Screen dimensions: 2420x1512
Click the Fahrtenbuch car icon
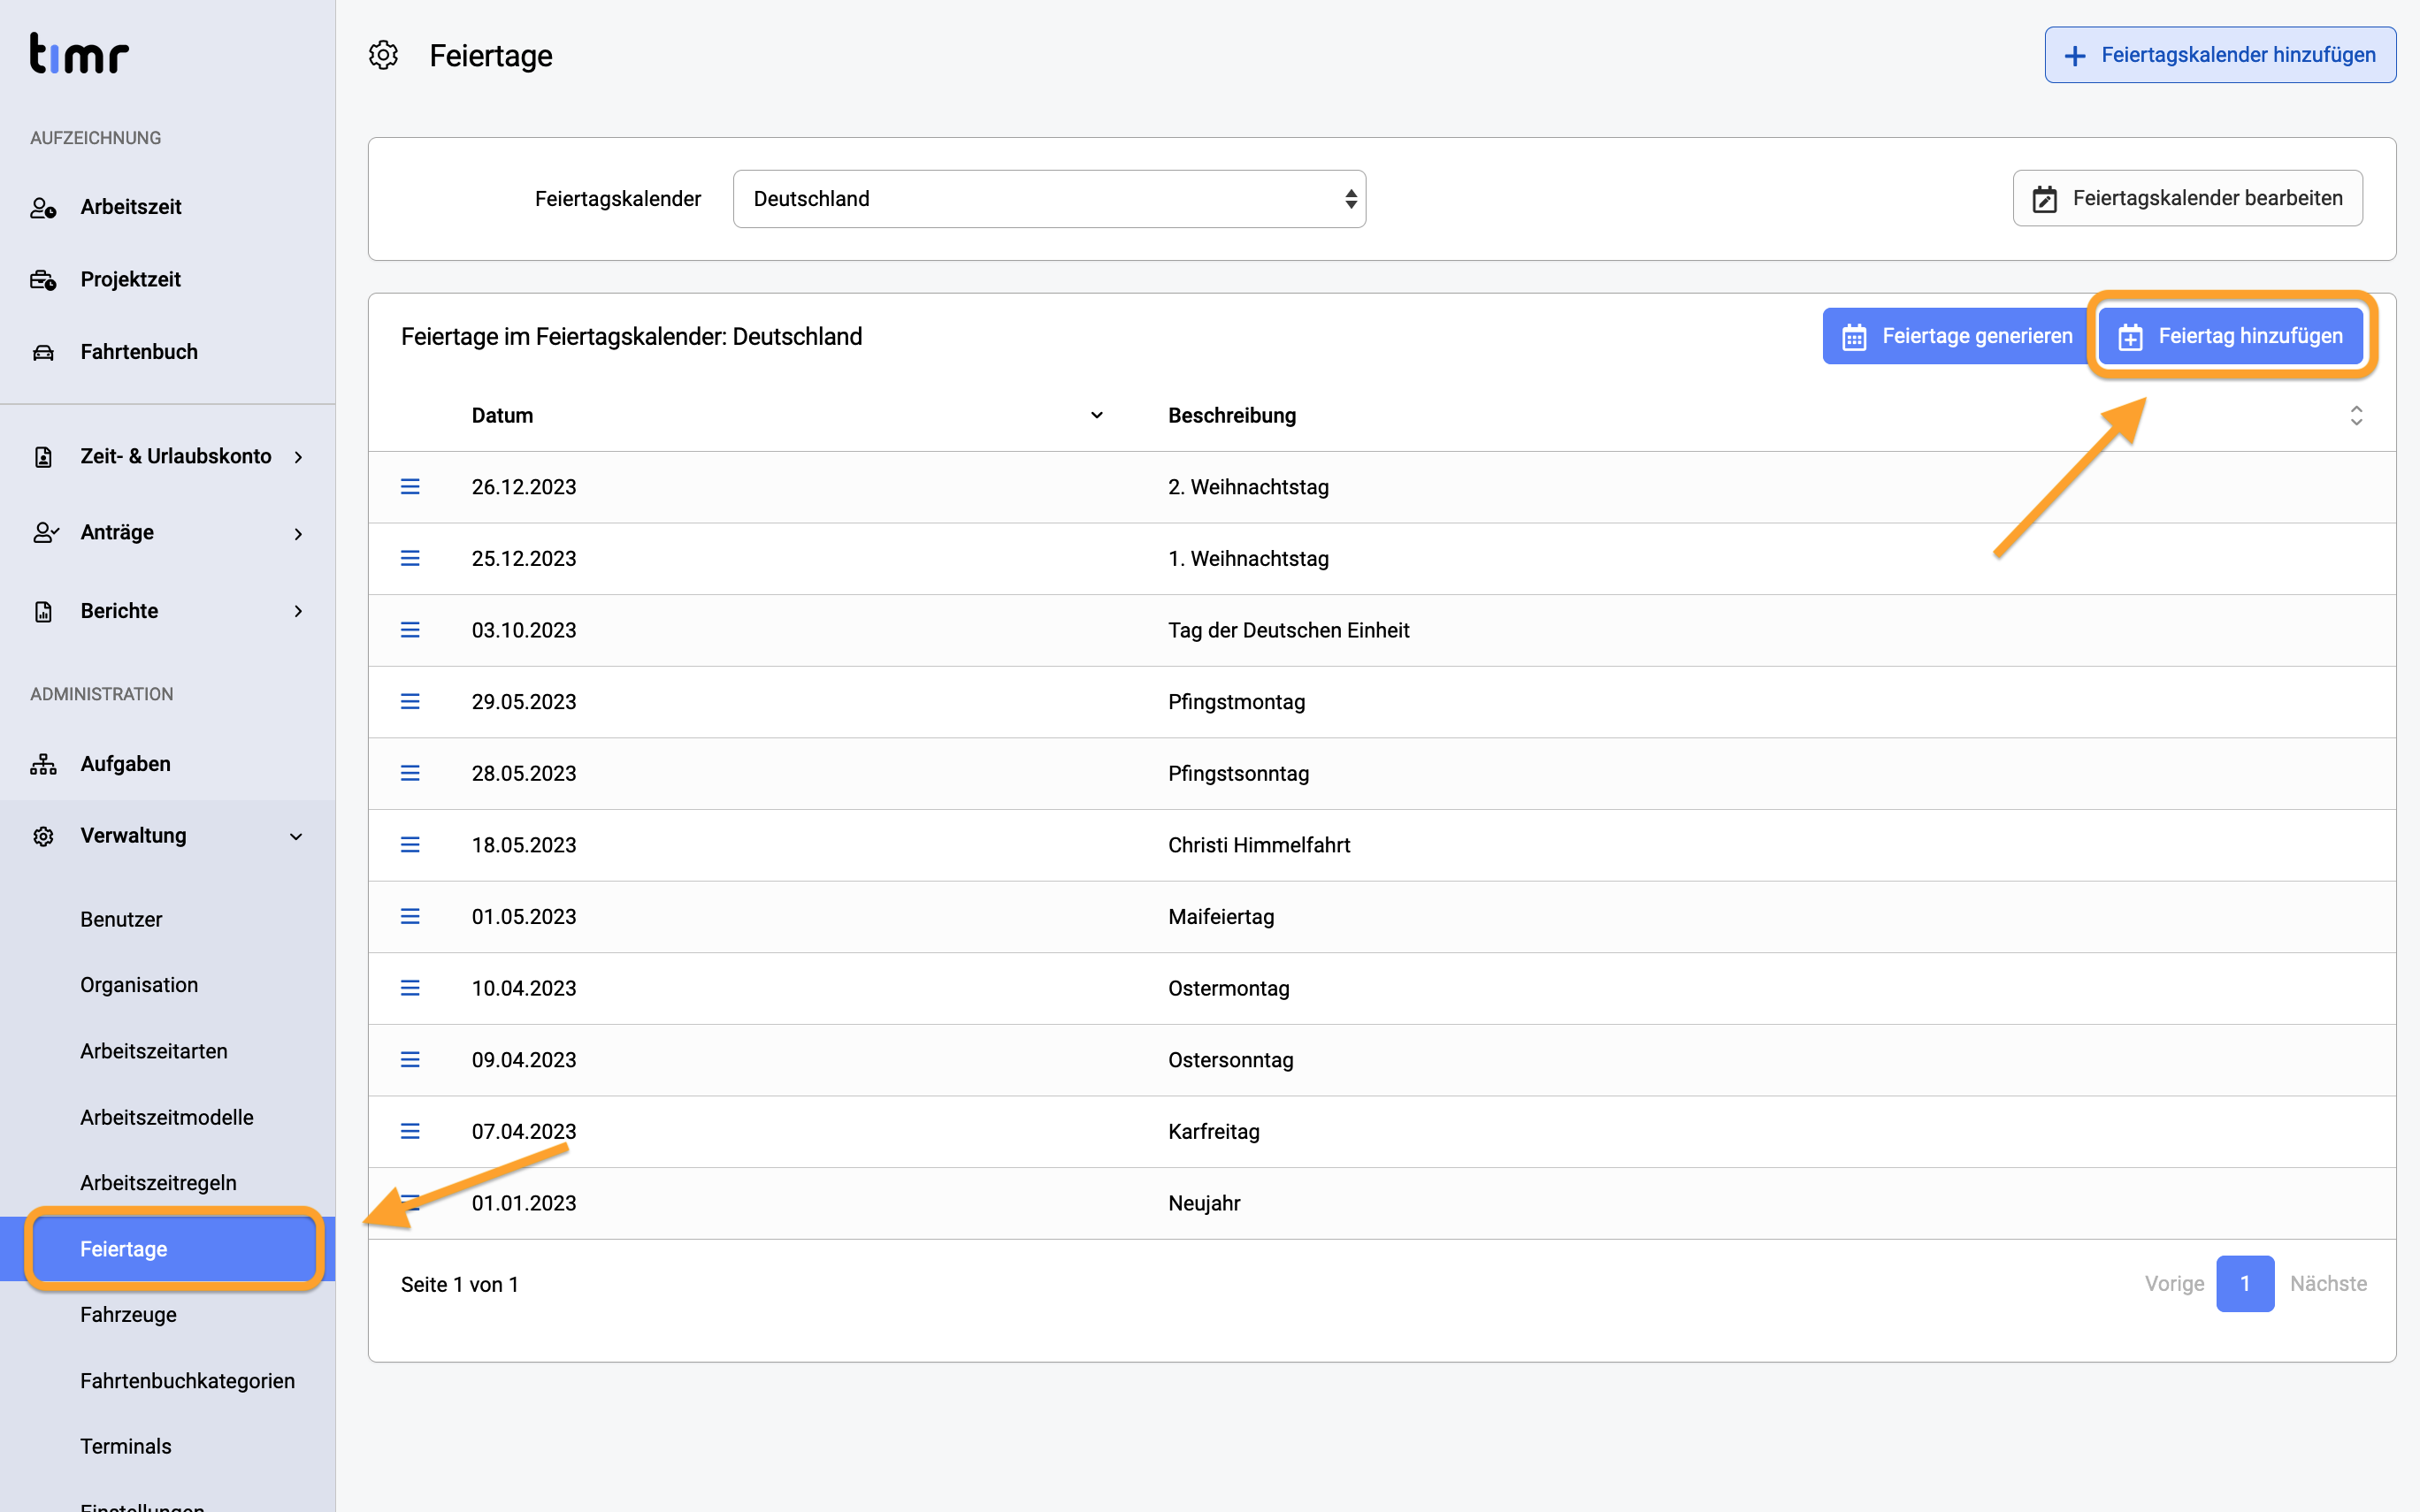tap(43, 352)
